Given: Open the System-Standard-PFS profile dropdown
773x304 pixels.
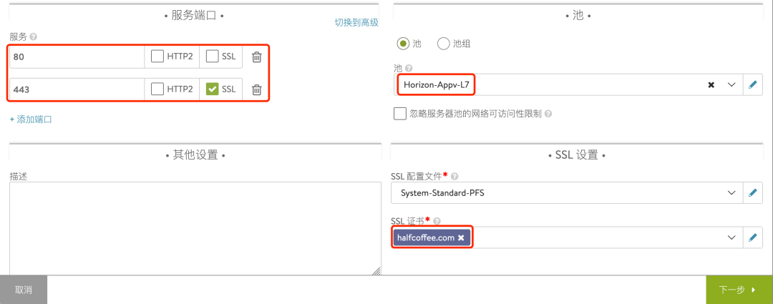Looking at the screenshot, I should (x=731, y=193).
